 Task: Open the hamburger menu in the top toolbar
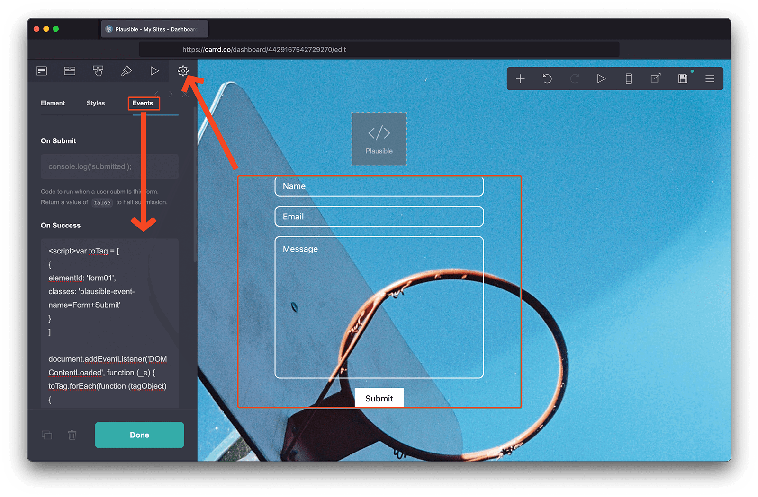(x=710, y=78)
